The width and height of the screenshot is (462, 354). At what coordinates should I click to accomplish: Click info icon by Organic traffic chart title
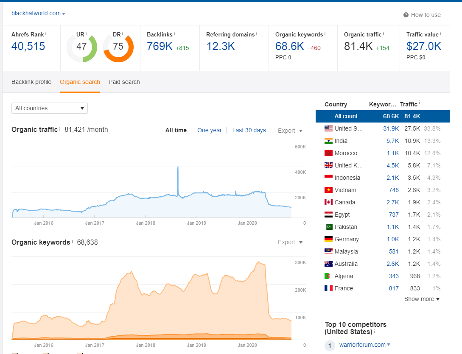point(60,129)
